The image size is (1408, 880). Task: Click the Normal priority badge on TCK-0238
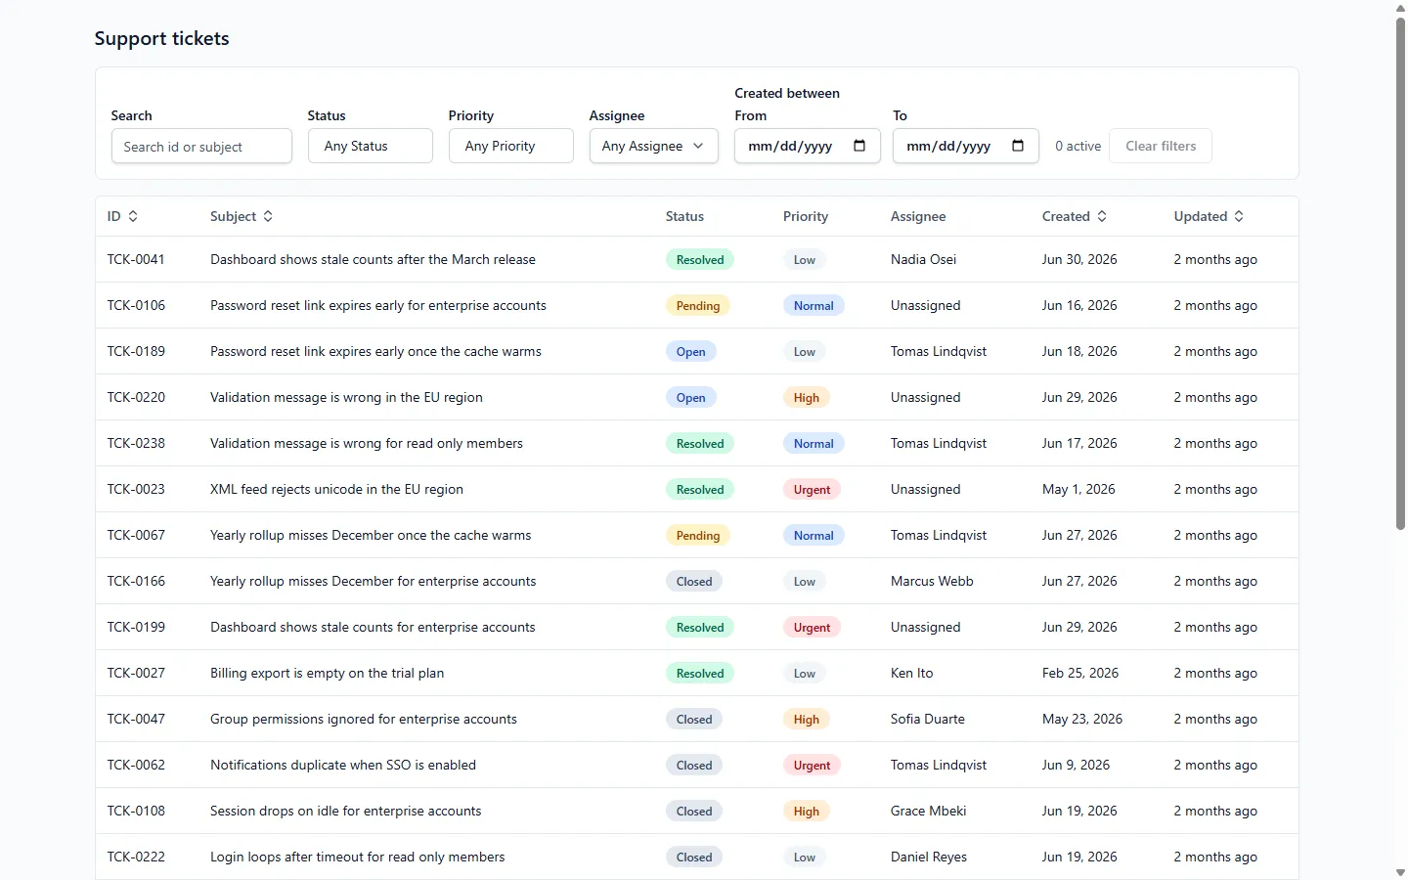[x=814, y=443]
